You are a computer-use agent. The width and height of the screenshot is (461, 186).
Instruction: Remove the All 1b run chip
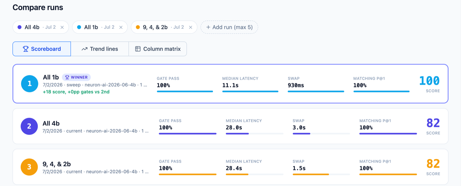coord(121,27)
